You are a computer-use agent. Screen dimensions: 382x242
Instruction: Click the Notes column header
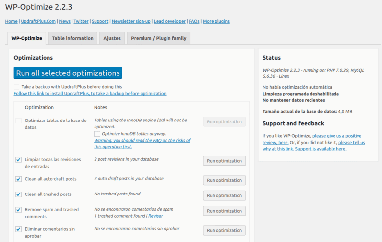[x=100, y=107]
